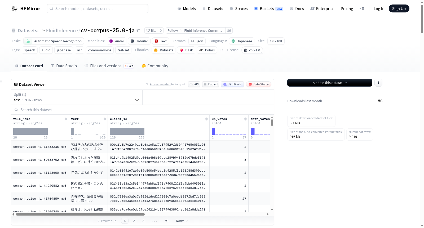Sort client_id column with its sort arrows
The width and height of the screenshot is (424, 228).
click(206, 119)
